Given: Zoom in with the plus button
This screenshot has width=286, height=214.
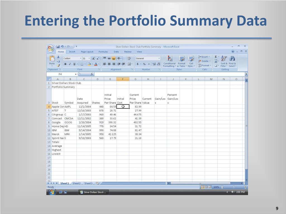Looking at the screenshot, I should coord(245,187).
